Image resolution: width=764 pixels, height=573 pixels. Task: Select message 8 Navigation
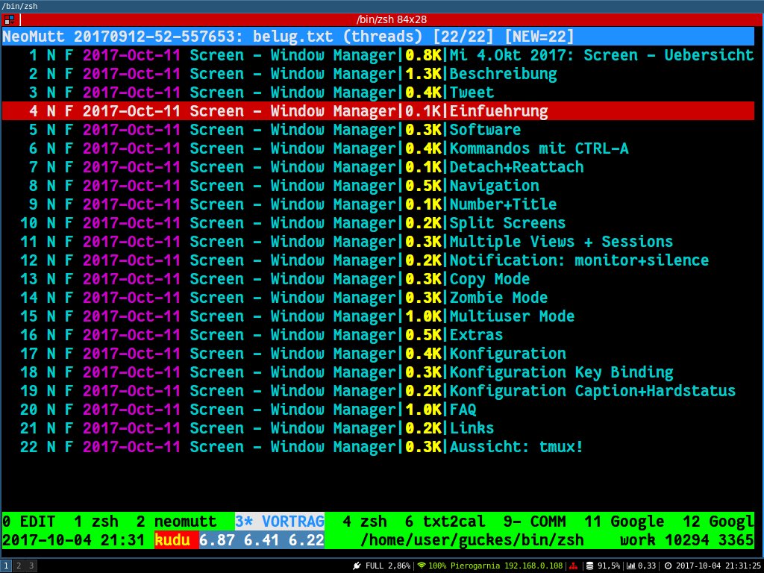coord(378,186)
